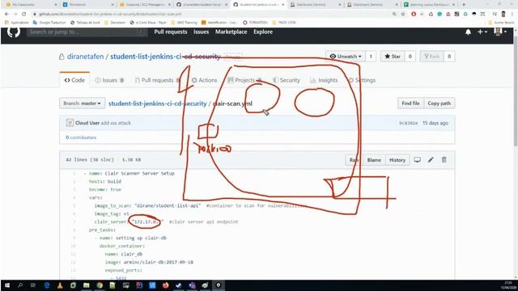
Task: Edit this file with pencil icon
Action: click(x=431, y=160)
